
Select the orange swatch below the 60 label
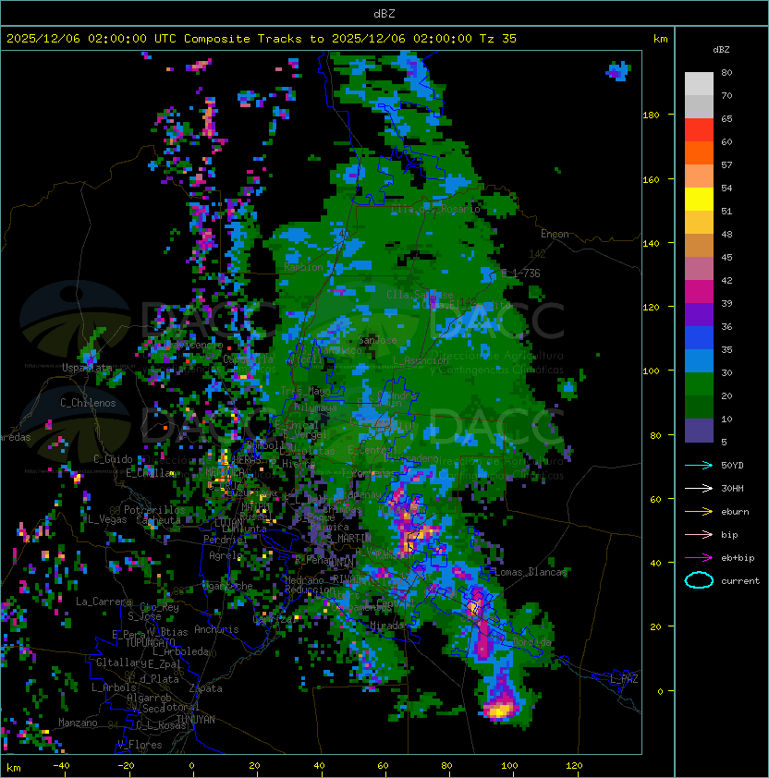coord(699,152)
